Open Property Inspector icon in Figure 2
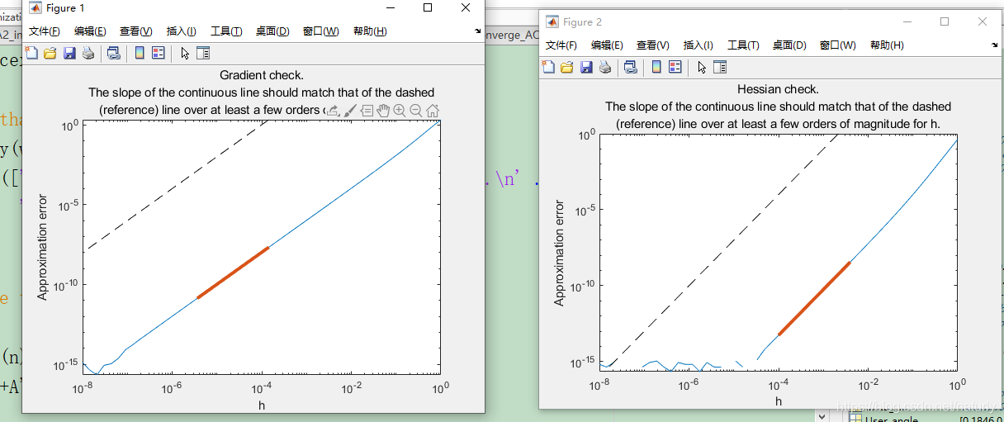1004x422 pixels. pos(719,67)
